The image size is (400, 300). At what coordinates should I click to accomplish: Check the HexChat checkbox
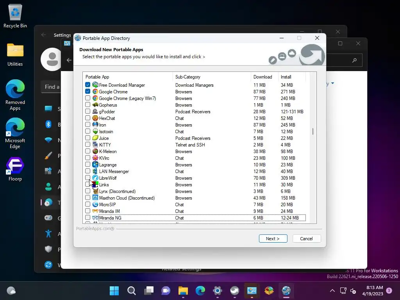(x=88, y=118)
